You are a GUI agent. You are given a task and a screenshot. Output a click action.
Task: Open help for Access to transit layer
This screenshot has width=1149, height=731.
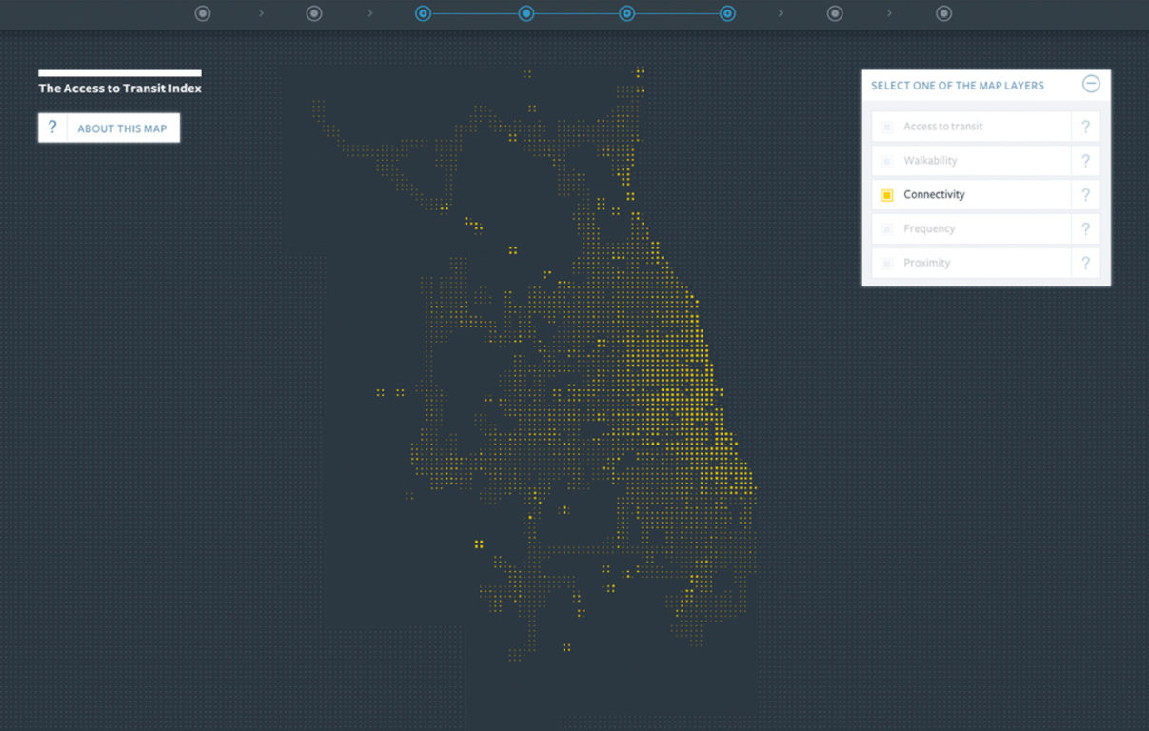(x=1086, y=127)
